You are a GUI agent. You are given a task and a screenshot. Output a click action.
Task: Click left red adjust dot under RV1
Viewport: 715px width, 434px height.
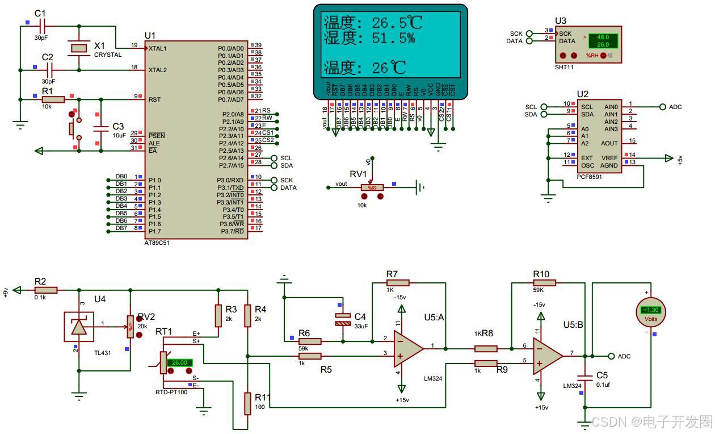[364, 196]
